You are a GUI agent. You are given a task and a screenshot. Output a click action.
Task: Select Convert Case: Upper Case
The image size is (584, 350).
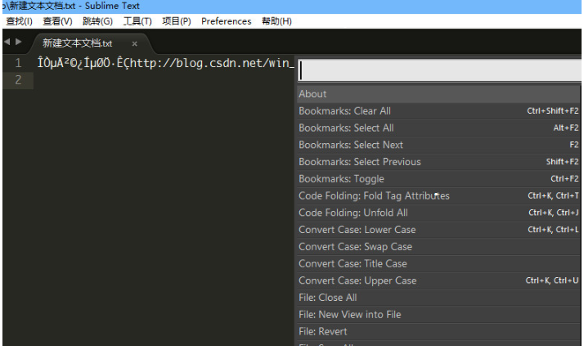[x=438, y=280]
